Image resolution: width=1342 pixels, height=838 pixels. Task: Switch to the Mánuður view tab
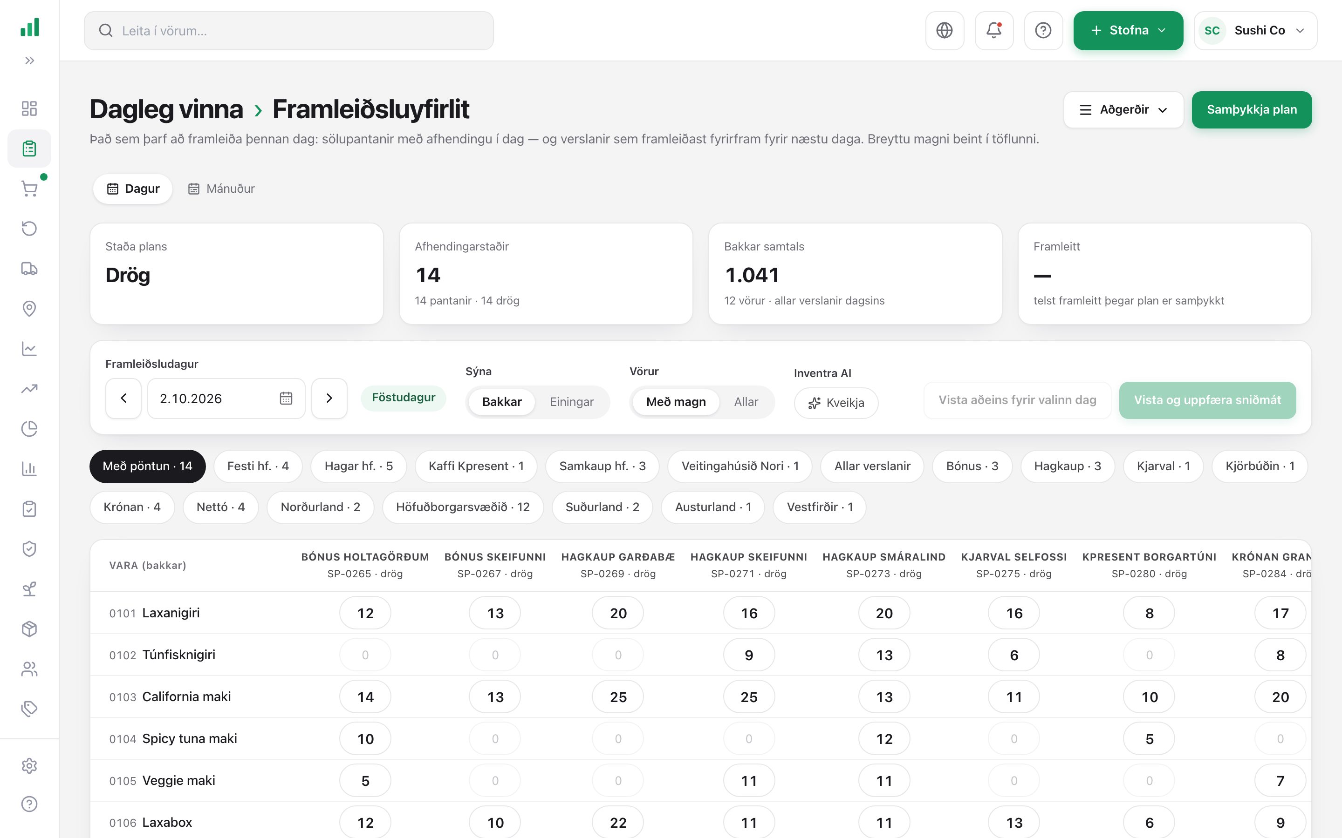(x=221, y=189)
